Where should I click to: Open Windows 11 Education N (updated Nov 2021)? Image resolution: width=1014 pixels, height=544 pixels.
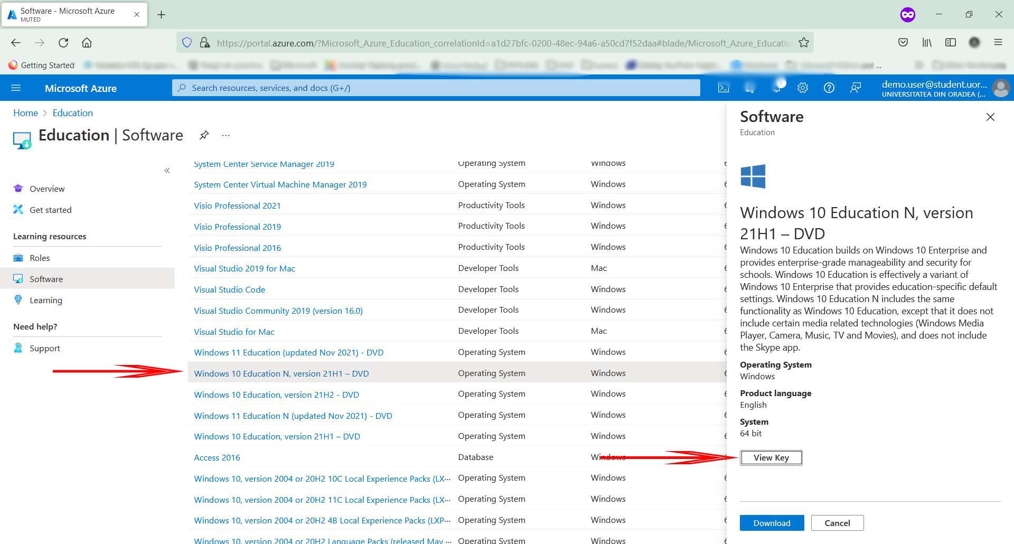(x=293, y=416)
